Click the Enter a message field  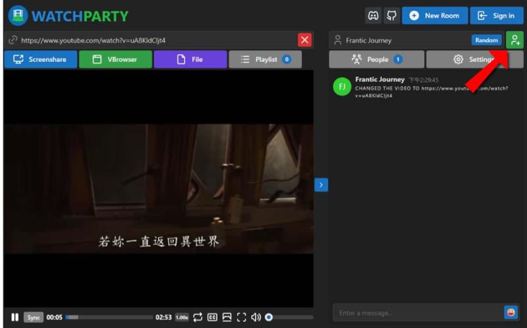coord(418,313)
